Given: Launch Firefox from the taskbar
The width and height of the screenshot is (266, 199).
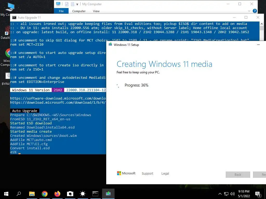Looking at the screenshot, I should (57, 194).
